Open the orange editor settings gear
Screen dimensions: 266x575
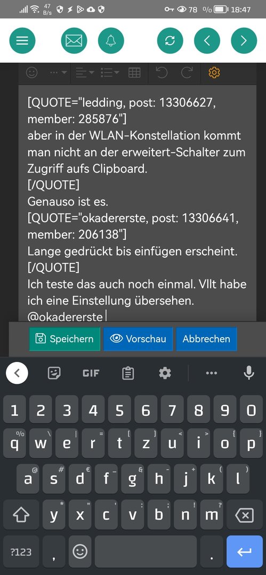(214, 72)
